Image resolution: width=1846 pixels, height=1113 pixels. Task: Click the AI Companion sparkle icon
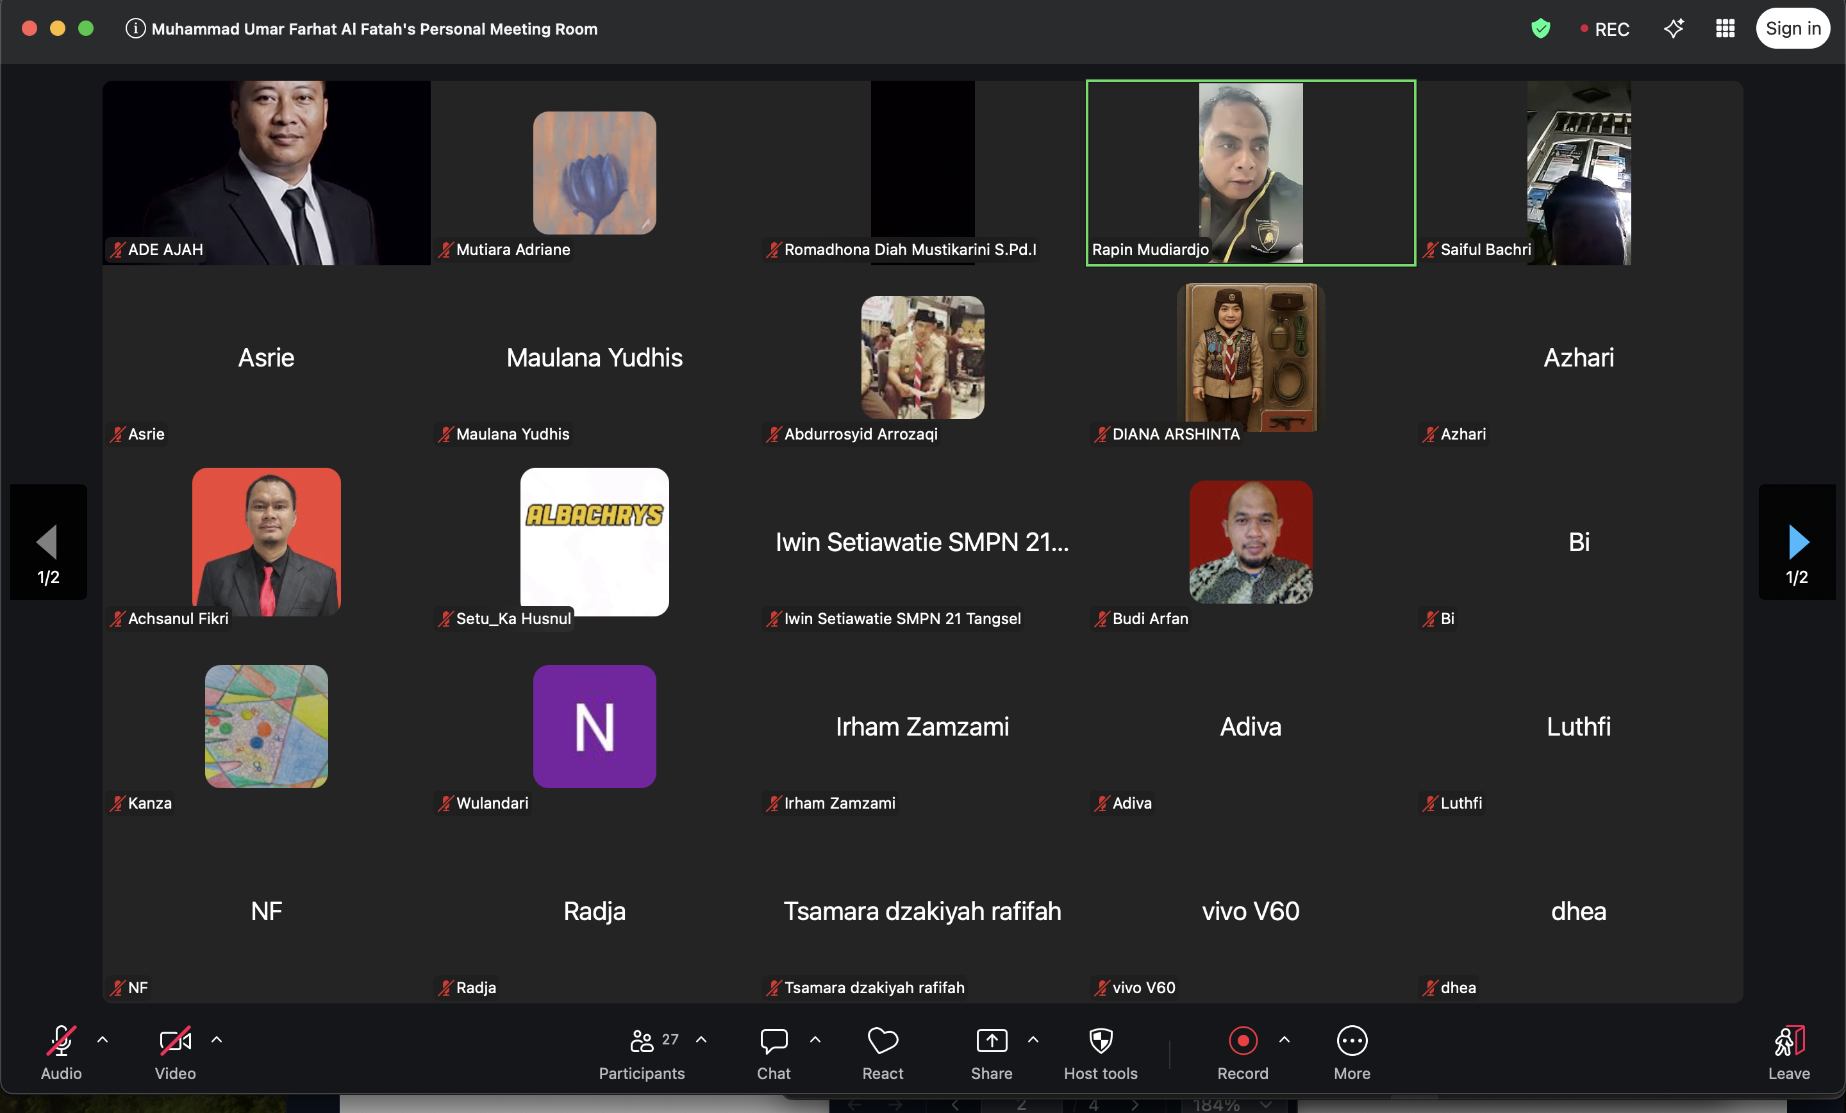click(x=1674, y=28)
